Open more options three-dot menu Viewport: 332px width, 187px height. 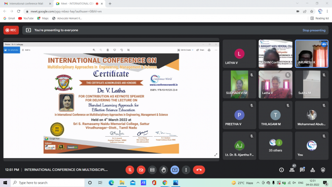tap(186, 170)
